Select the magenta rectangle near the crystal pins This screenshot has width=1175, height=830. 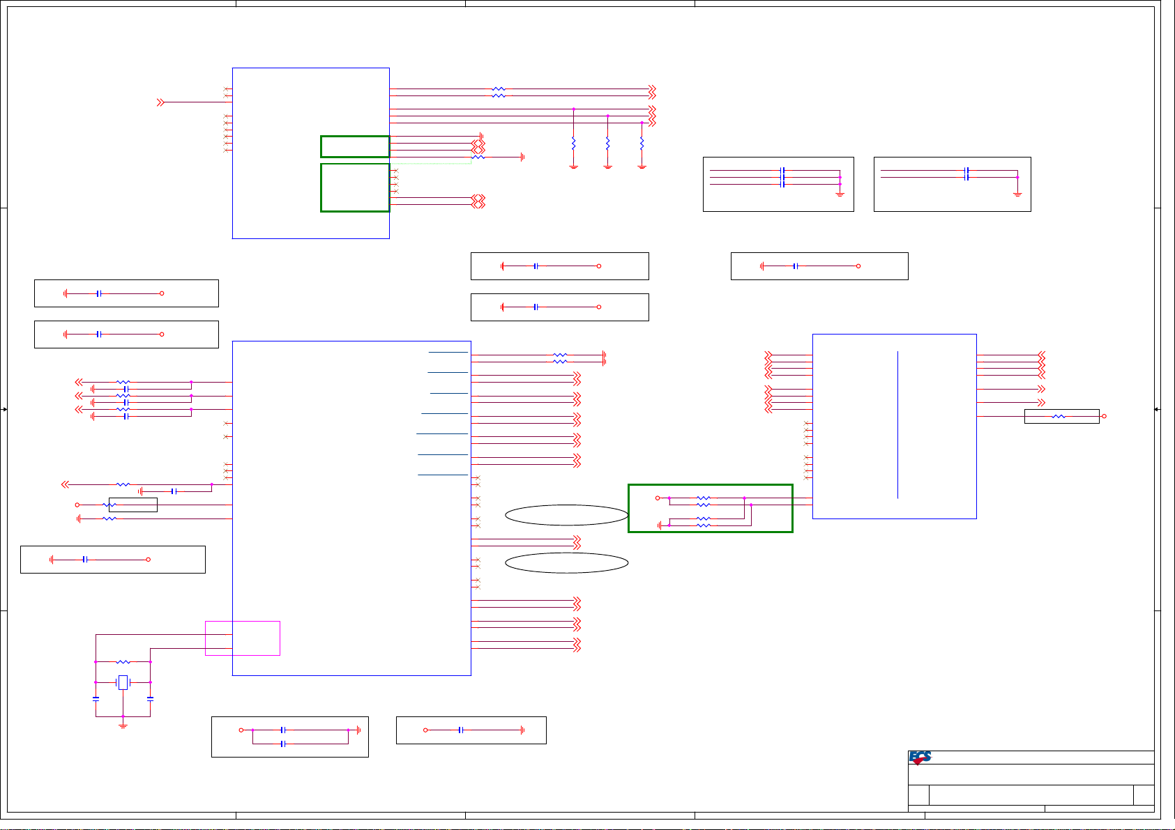tap(243, 638)
